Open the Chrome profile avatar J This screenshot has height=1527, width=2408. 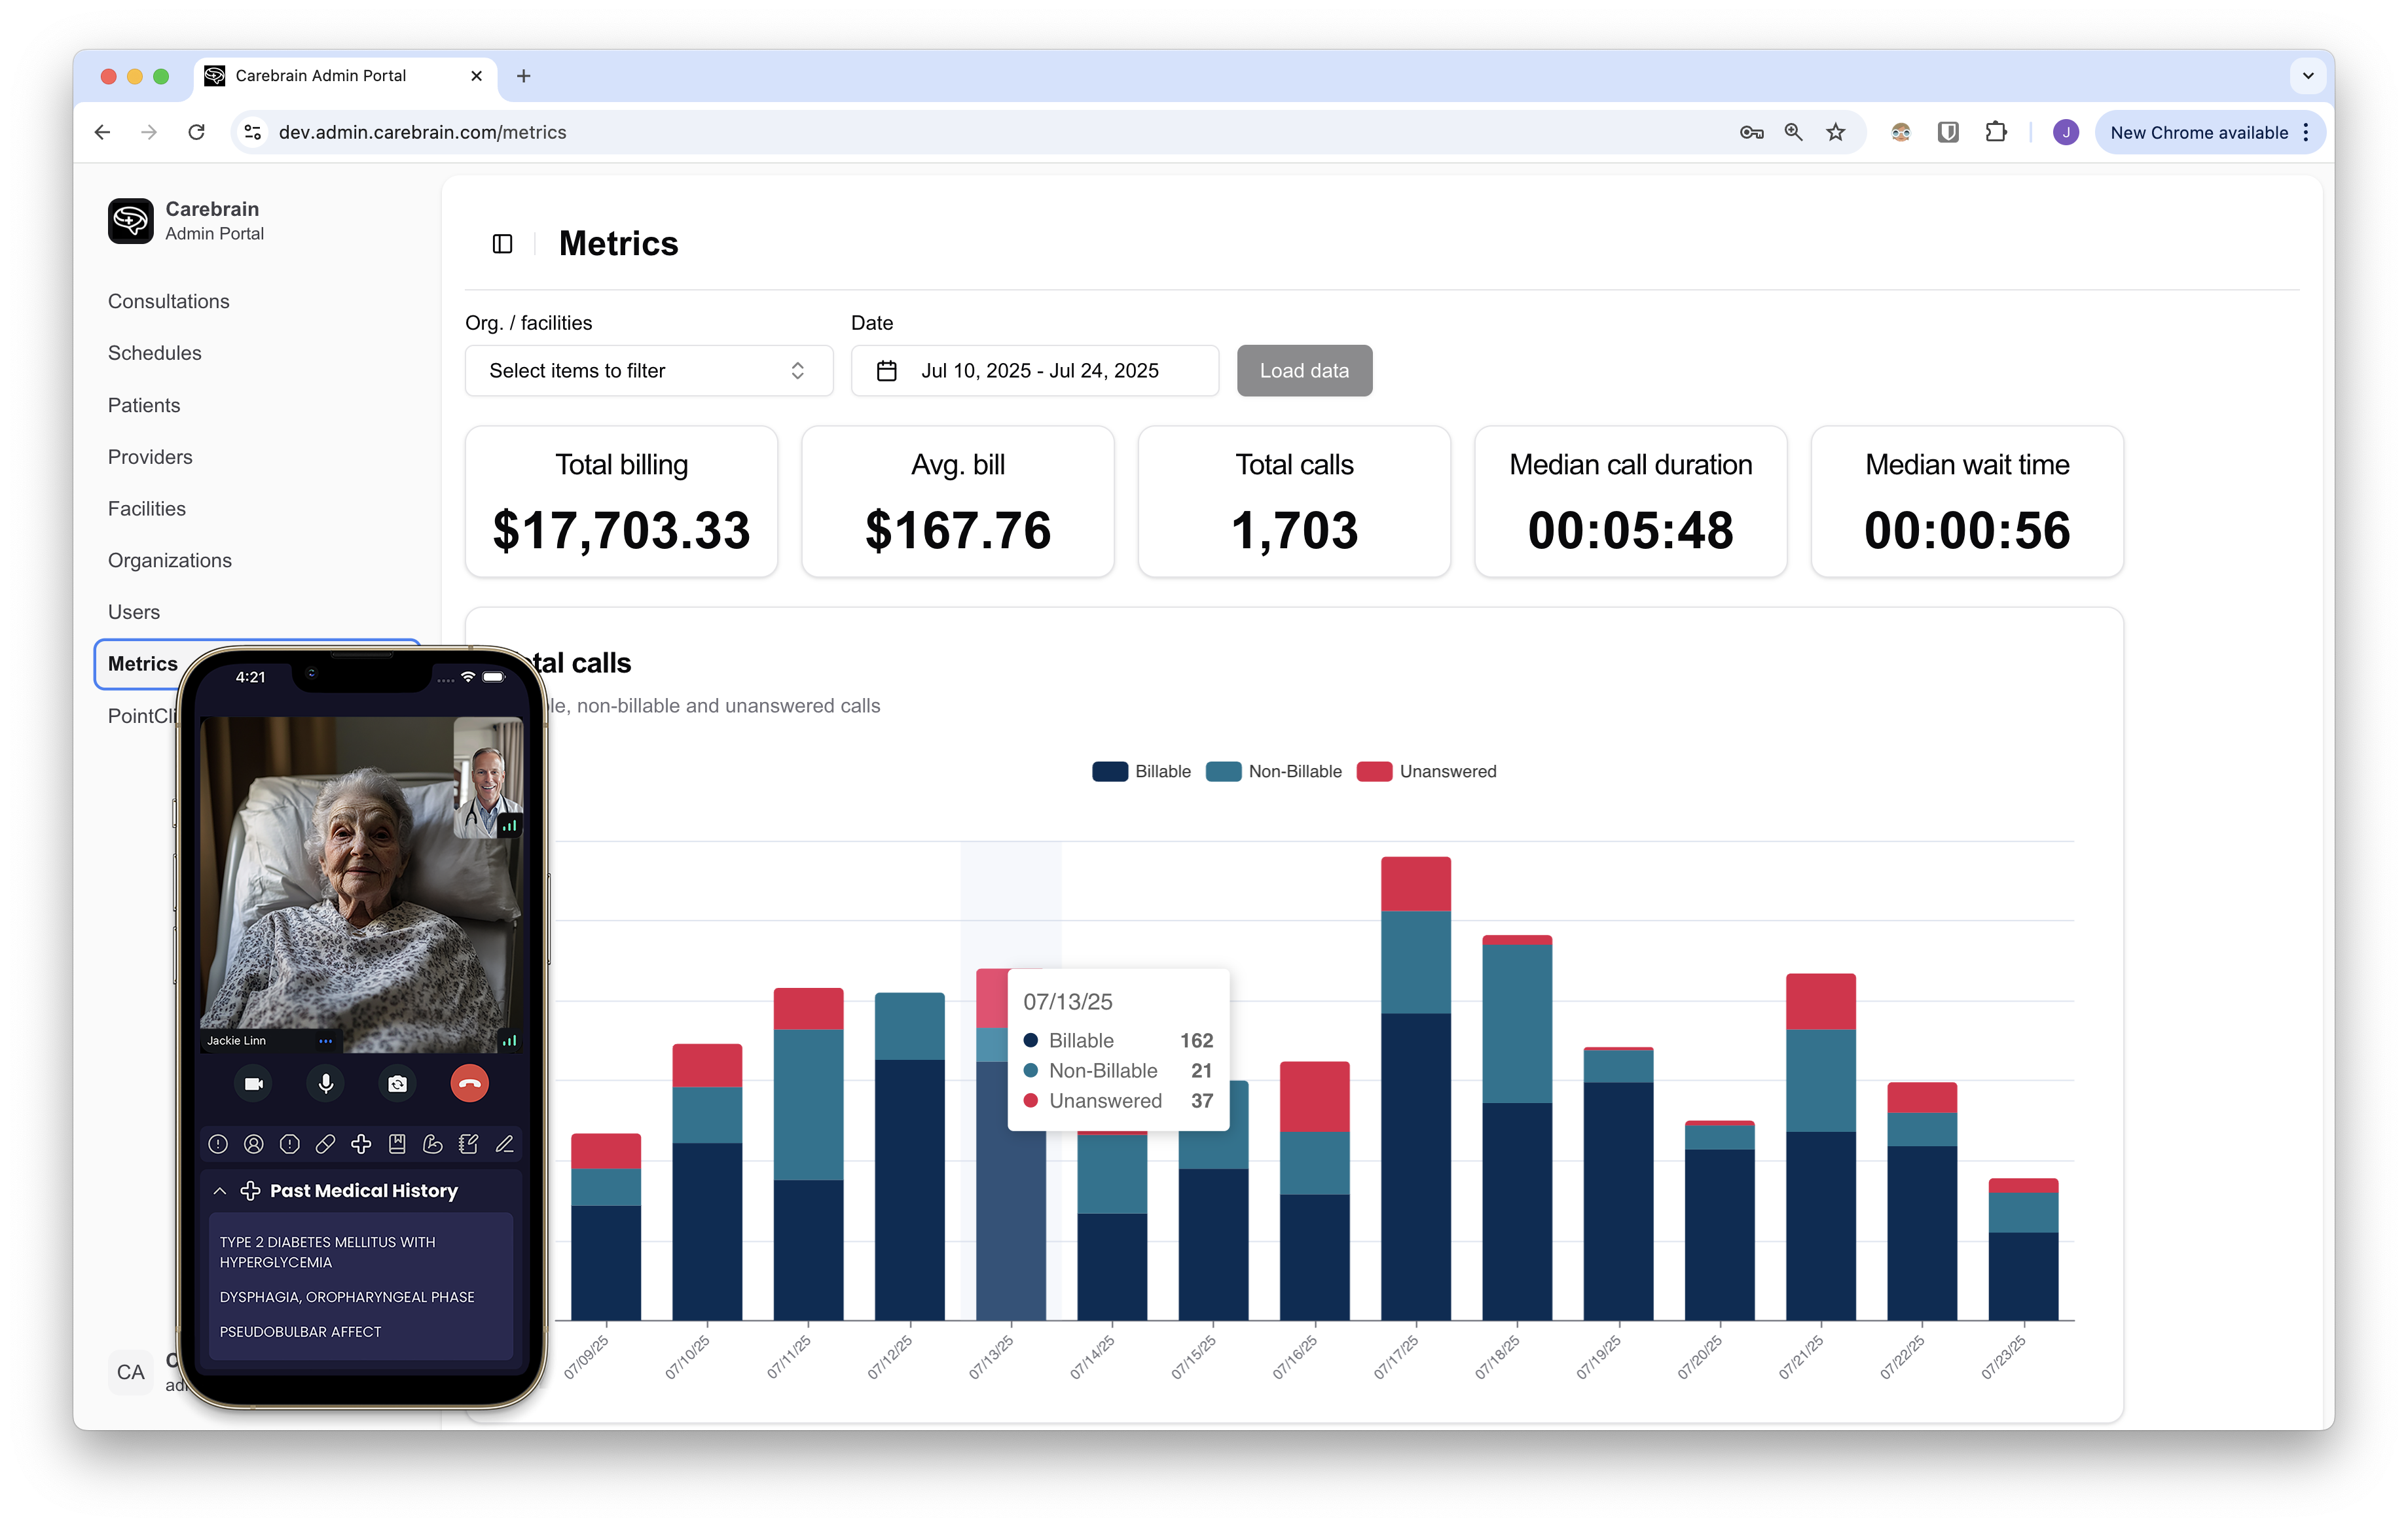[2065, 132]
